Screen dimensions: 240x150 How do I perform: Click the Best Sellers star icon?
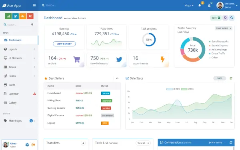[46, 78]
